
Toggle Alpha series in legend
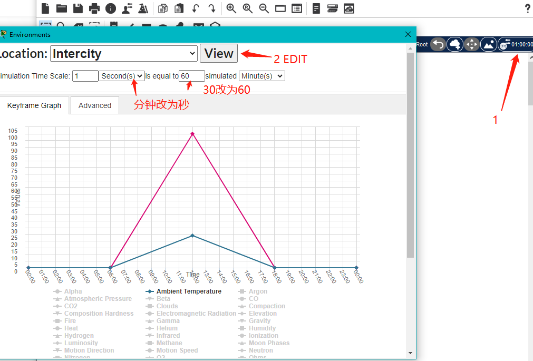coord(67,291)
